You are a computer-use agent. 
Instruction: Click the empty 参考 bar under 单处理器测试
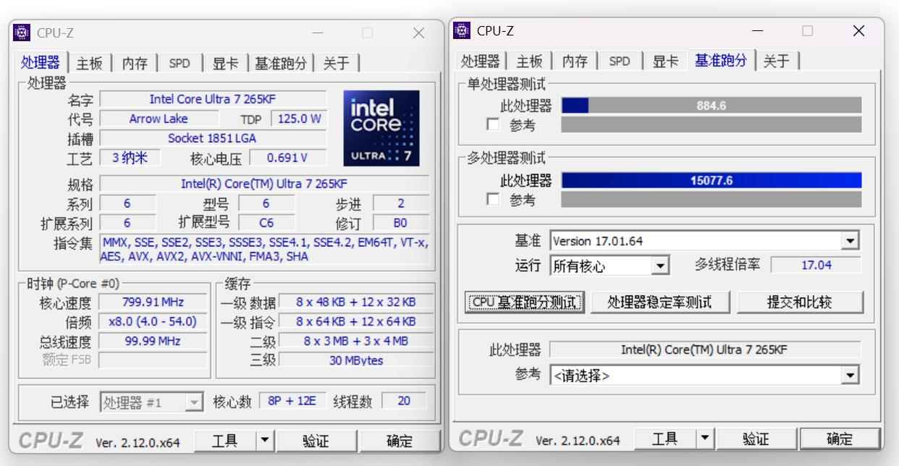coord(712,124)
